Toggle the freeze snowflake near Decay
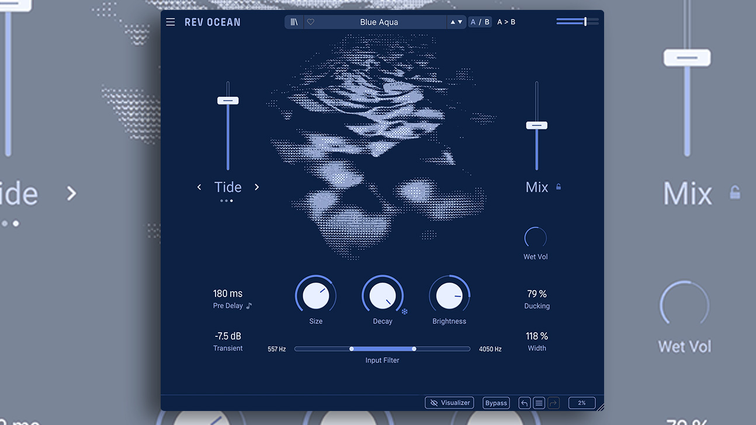 coord(404,311)
